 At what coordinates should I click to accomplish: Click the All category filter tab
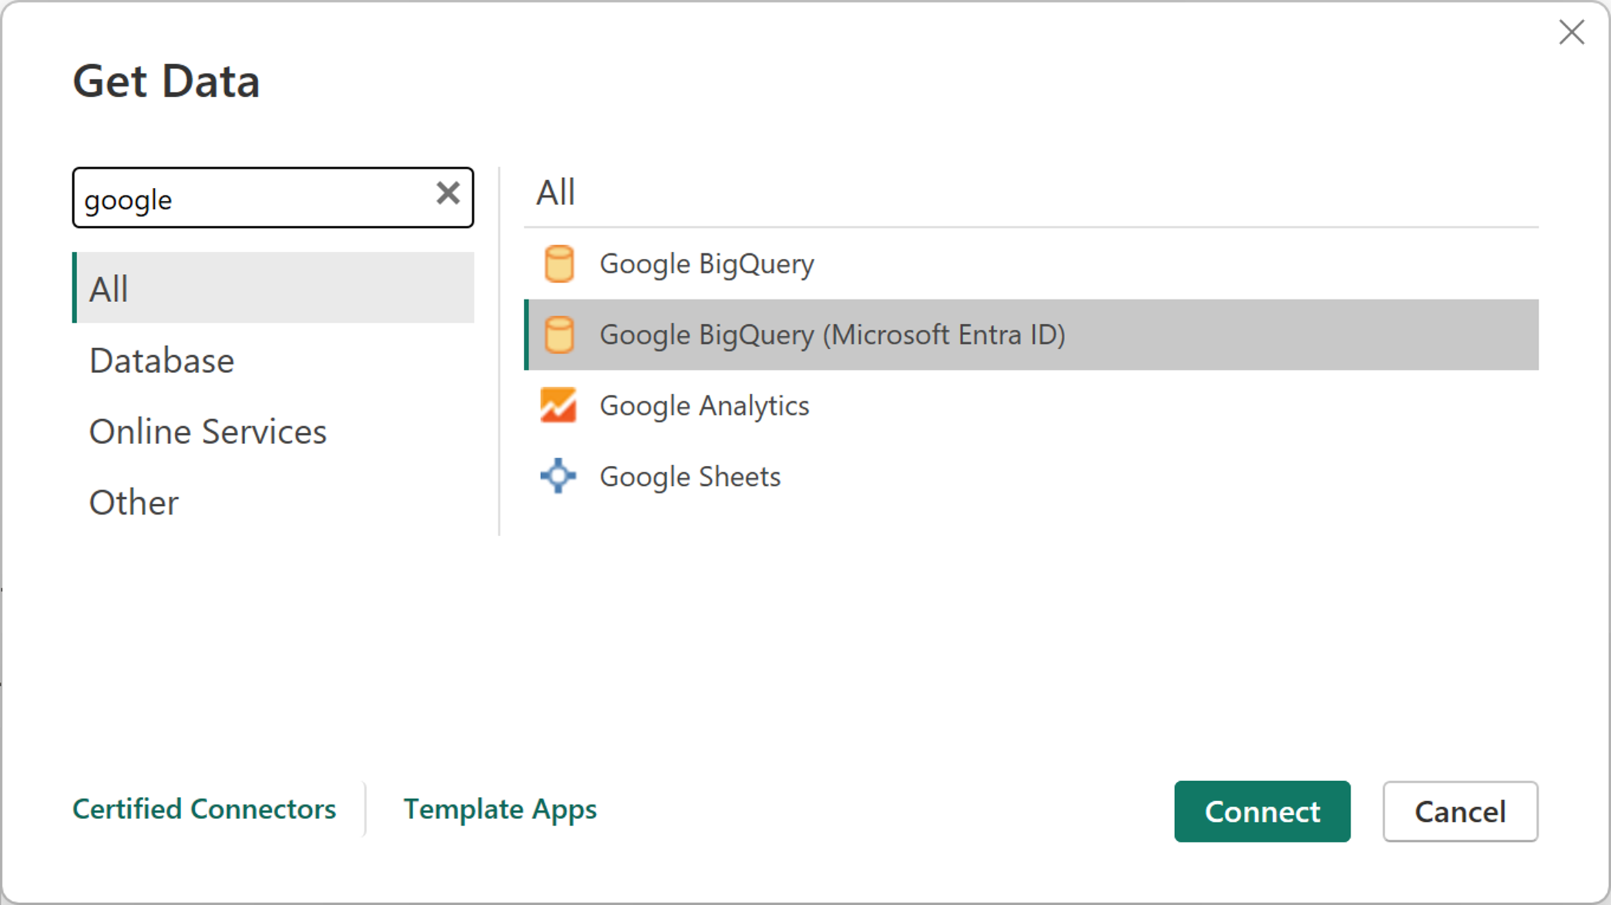click(273, 288)
